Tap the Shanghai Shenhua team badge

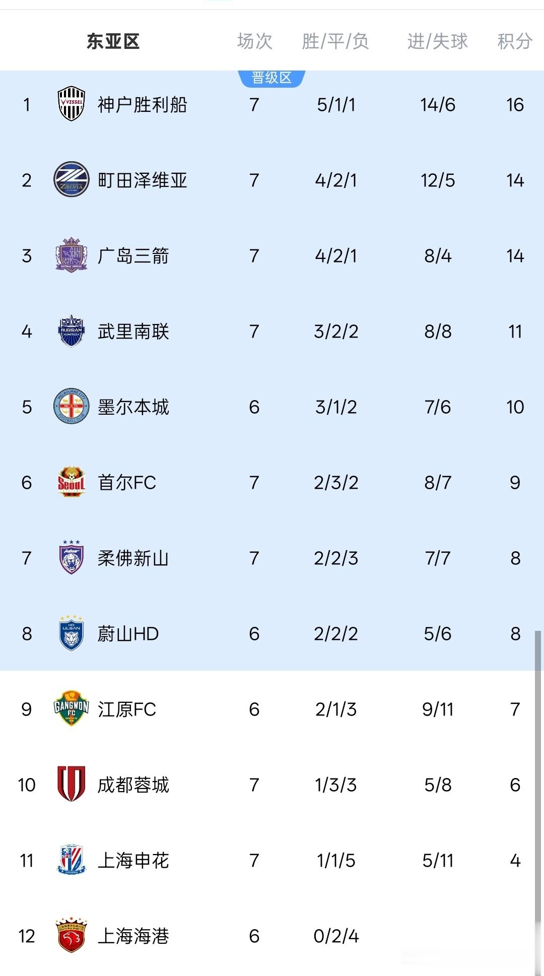click(71, 860)
